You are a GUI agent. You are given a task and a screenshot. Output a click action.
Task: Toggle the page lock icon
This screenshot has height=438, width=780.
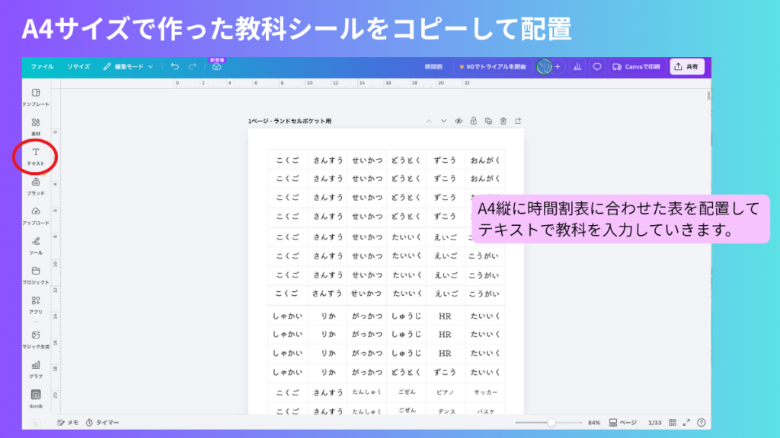[x=474, y=121]
